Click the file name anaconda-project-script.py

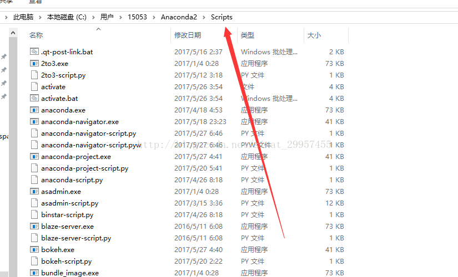(85, 168)
